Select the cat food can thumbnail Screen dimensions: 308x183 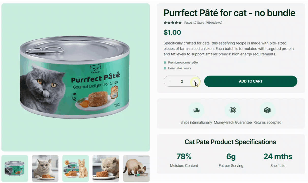click(15, 168)
